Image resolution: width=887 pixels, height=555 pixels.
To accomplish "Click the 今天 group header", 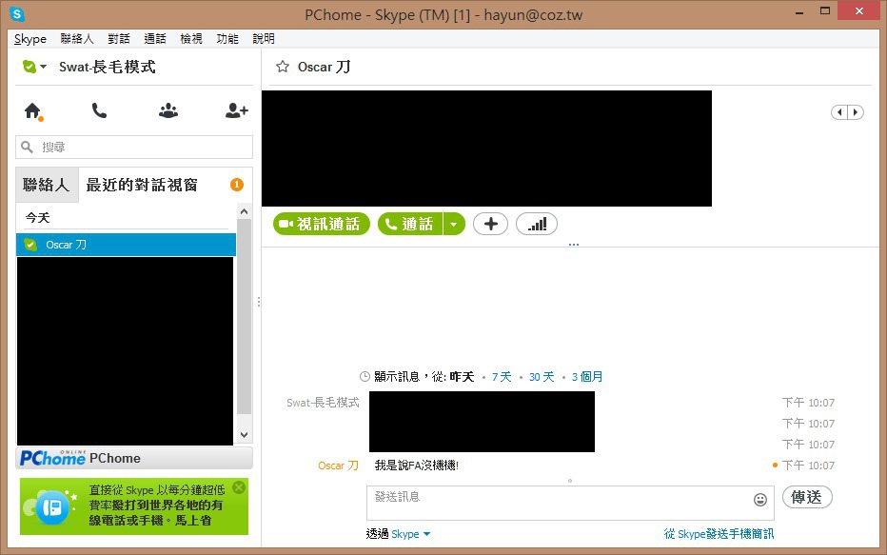I will tap(37, 217).
